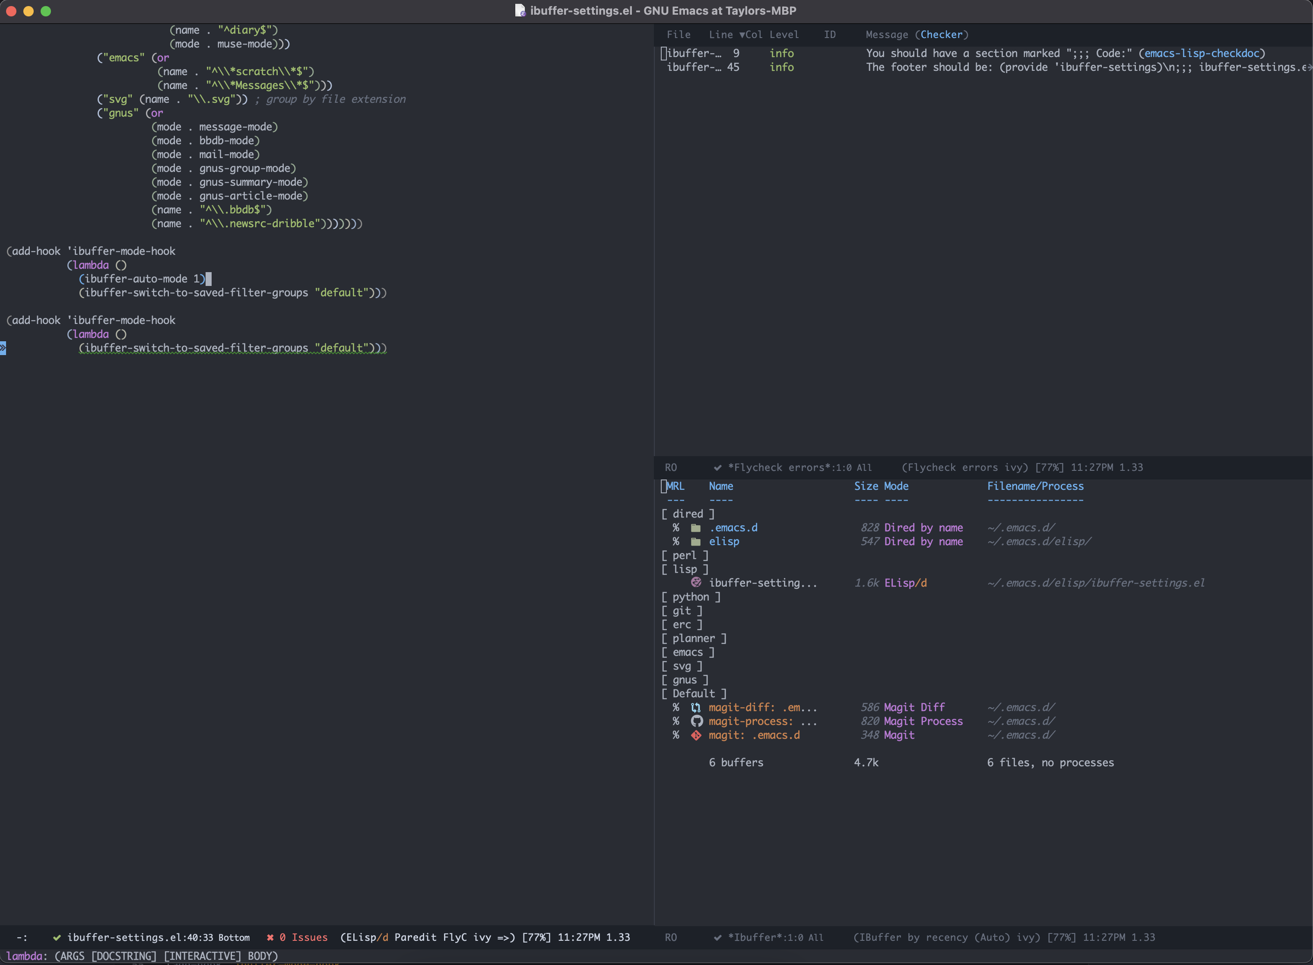This screenshot has width=1313, height=965.
Task: Expand the [ git ] filter group
Action: 682,610
